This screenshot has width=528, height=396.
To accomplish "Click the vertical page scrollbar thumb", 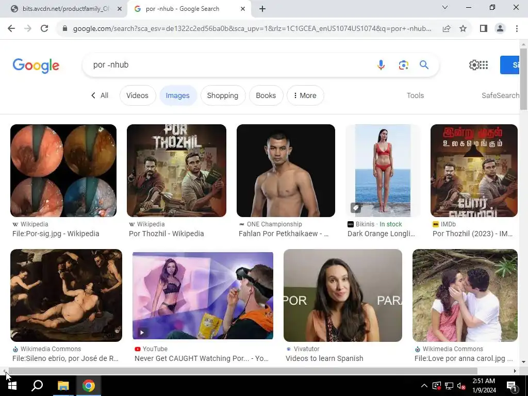I will point(524,79).
